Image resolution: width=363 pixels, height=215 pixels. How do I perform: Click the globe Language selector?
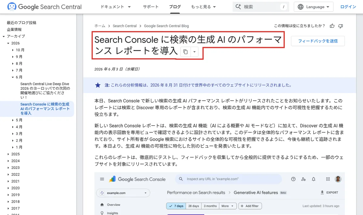point(313,7)
